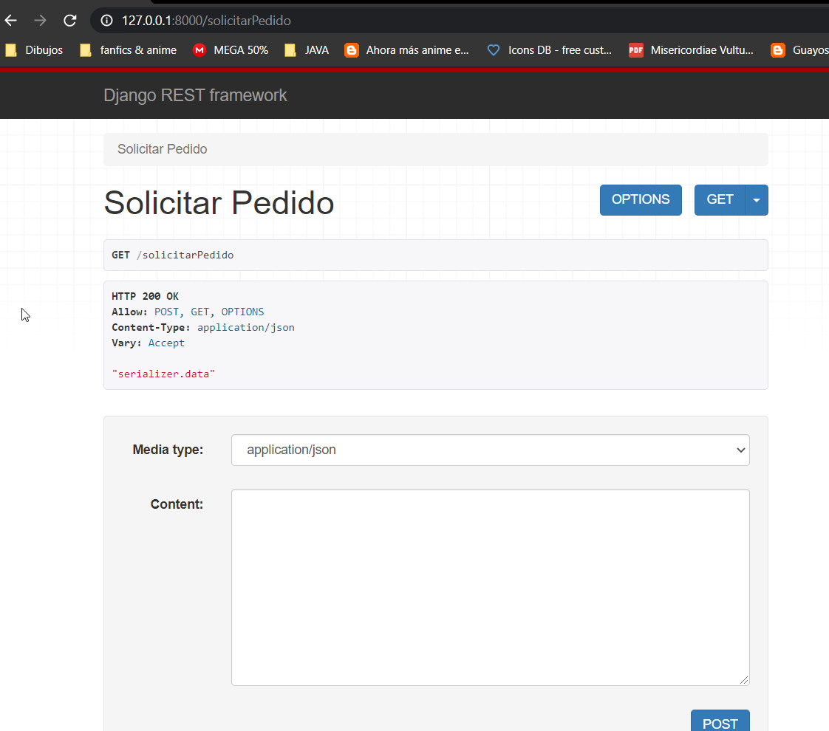Open the fanfics & anime bookmarks folder

[127, 49]
